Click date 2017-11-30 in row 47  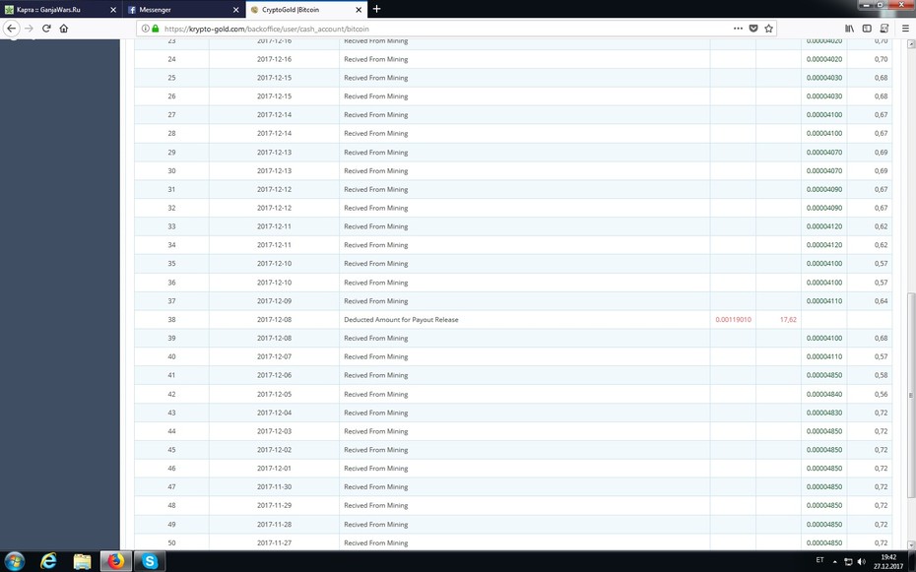coord(274,486)
